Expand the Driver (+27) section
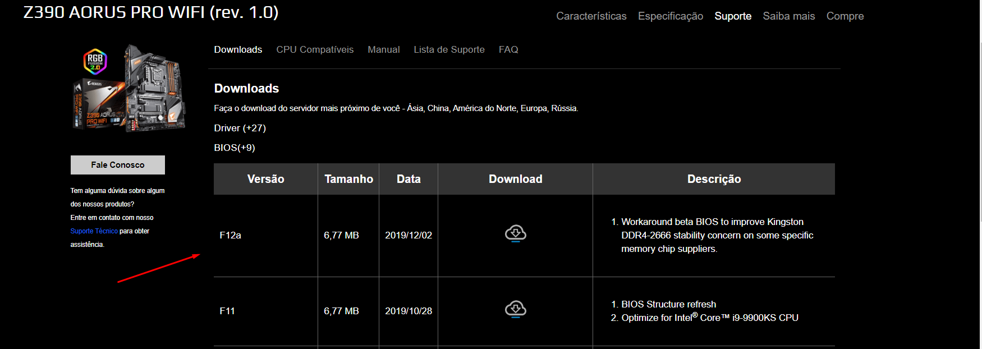Viewport: 982px width, 349px height. pyautogui.click(x=240, y=128)
